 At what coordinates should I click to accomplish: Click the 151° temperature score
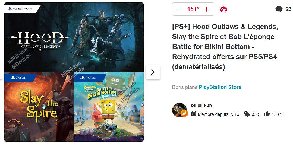click(193, 9)
